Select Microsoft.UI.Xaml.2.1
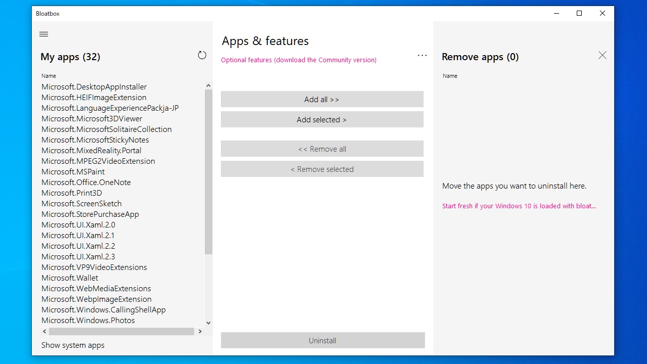The width and height of the screenshot is (647, 364). click(78, 236)
